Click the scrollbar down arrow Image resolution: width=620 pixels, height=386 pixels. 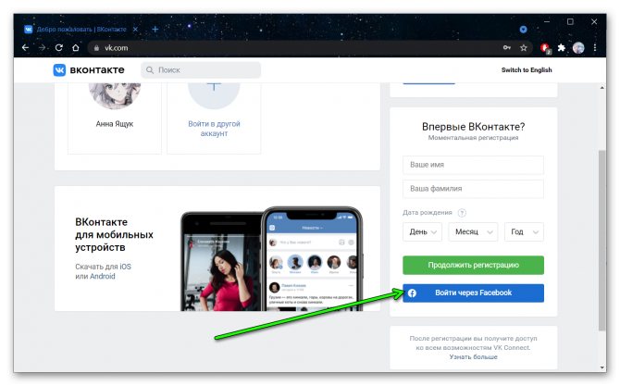click(x=601, y=367)
